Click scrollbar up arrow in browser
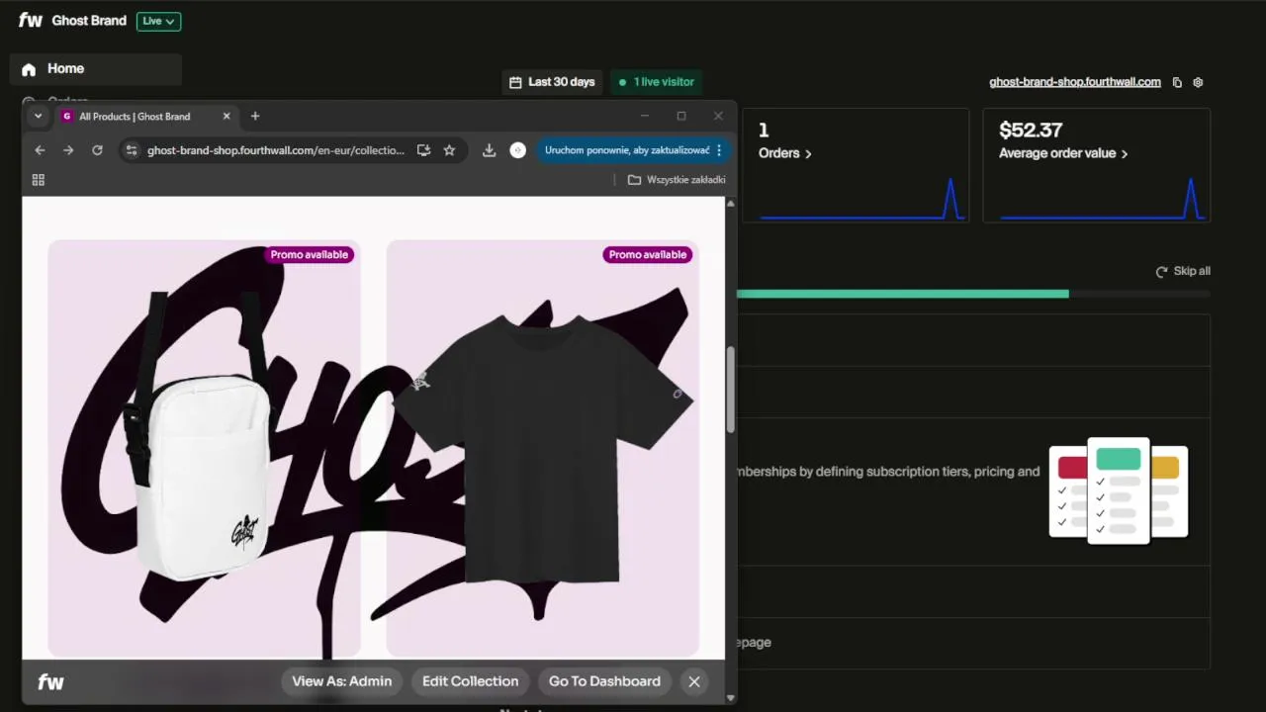Screen dimensions: 1266x712 (x=731, y=203)
